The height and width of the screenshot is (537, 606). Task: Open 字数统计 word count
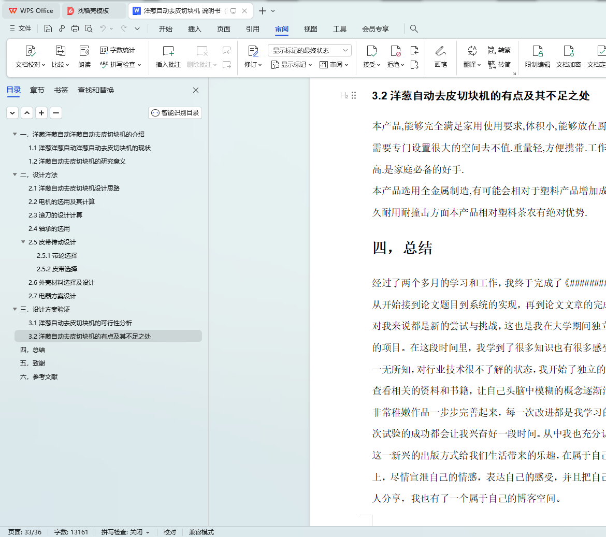coord(118,50)
